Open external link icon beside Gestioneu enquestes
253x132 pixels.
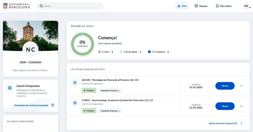[53, 105]
